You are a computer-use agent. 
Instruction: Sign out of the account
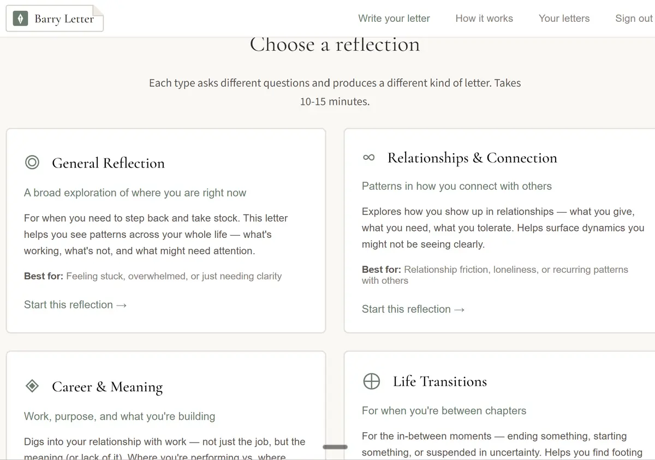pos(634,19)
